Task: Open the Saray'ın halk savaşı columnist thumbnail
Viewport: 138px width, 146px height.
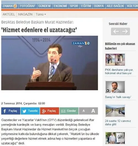Action: (115, 87)
